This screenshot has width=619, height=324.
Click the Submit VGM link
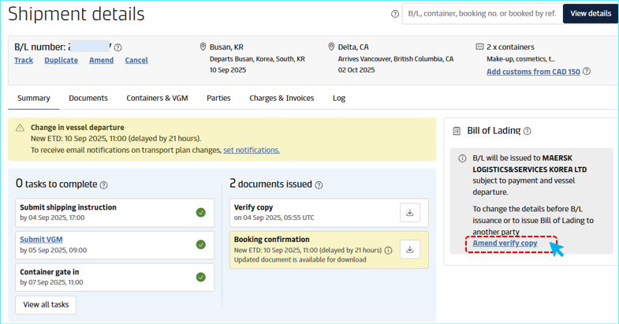(41, 240)
